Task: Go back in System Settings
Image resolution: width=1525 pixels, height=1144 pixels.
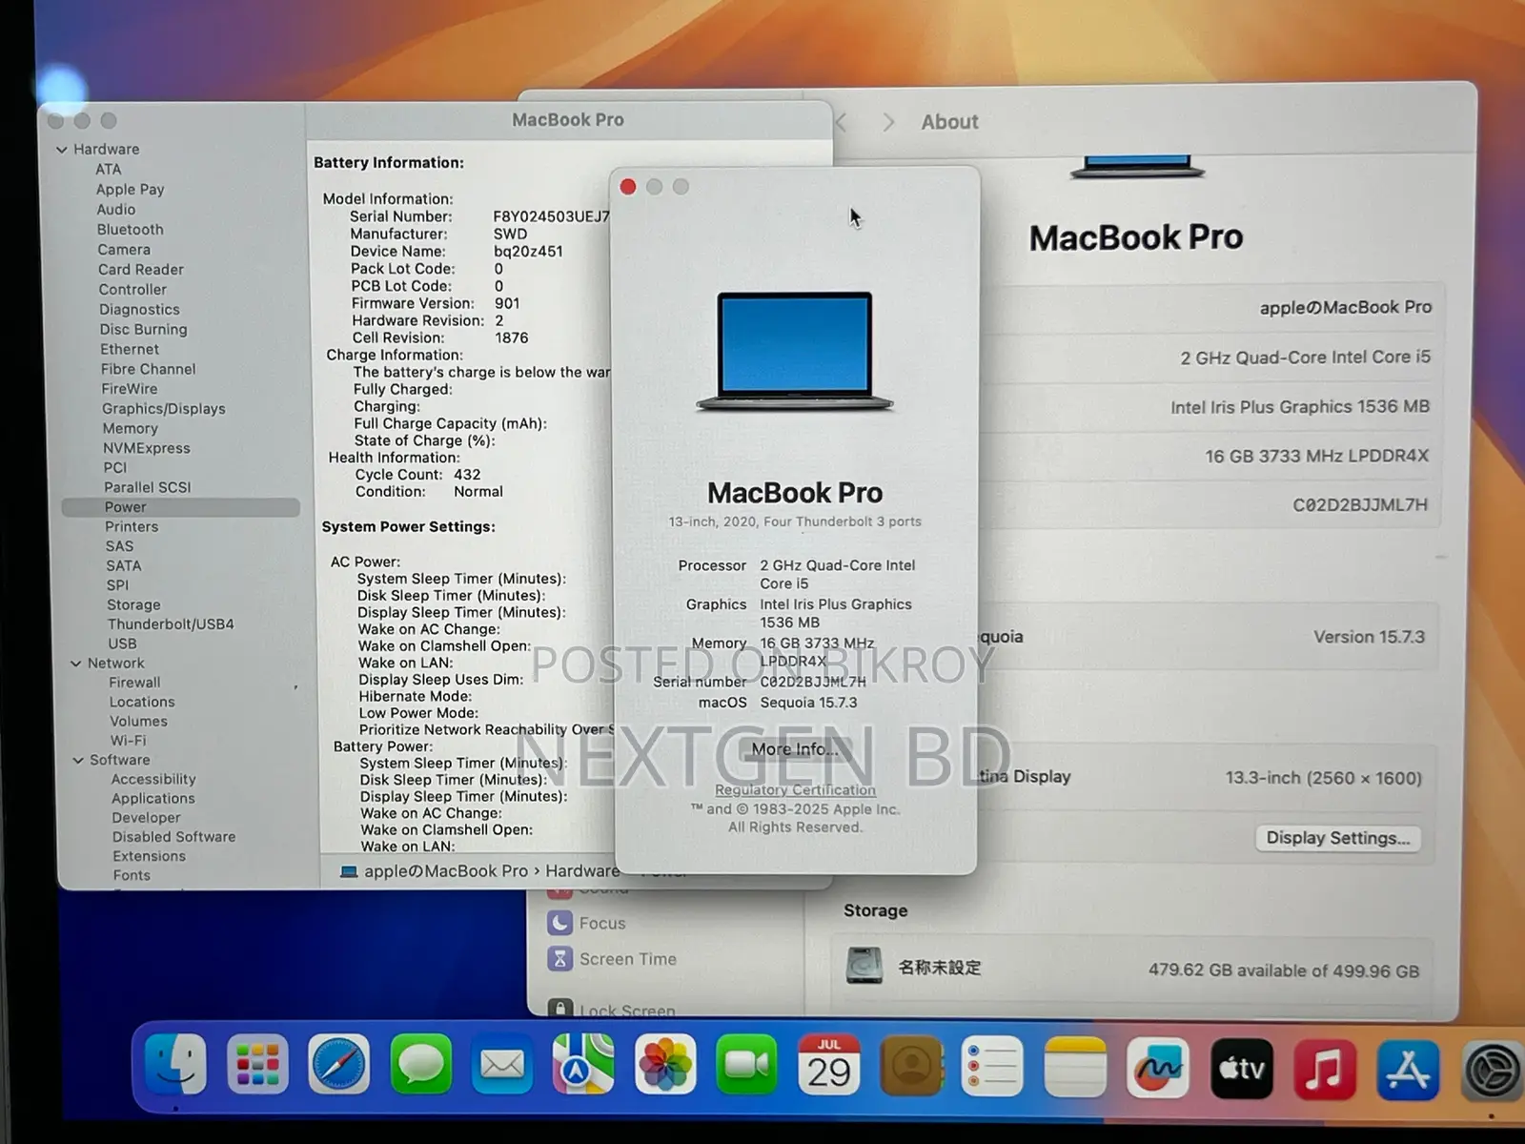Action: point(842,122)
